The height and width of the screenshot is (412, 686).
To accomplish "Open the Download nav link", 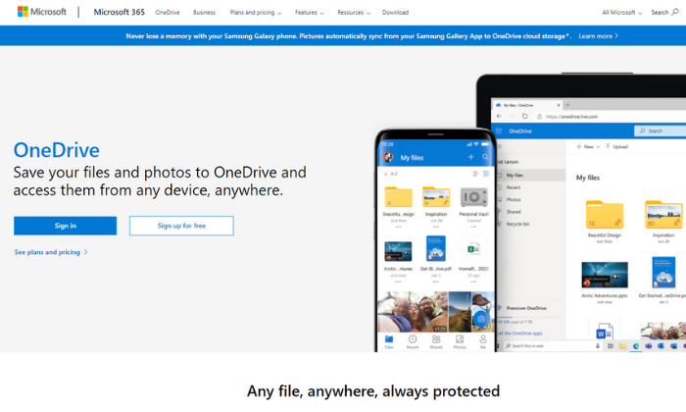I will point(395,12).
